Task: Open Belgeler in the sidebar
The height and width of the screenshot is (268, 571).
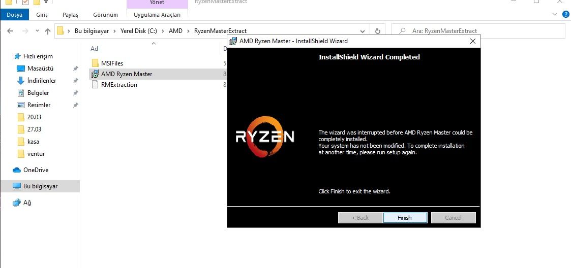Action: pos(38,93)
